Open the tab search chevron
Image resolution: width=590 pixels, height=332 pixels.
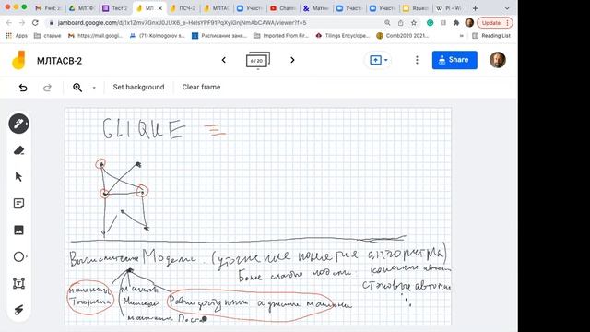pyautogui.click(x=507, y=8)
